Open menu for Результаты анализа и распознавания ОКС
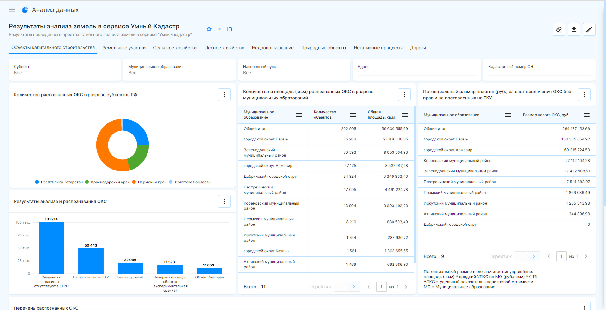 (x=224, y=201)
